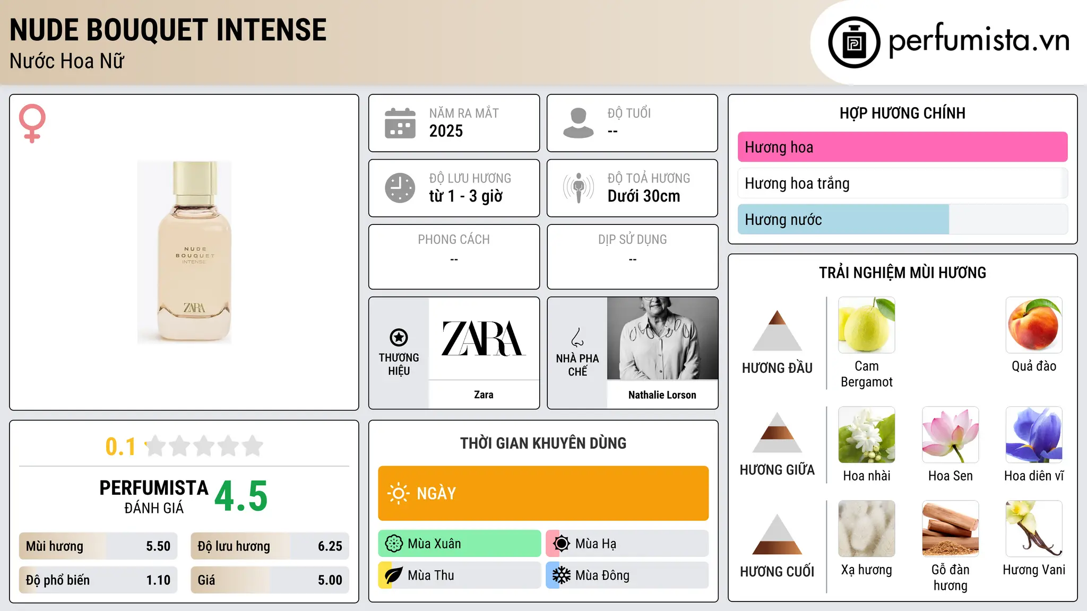
Task: Open the Nude Bouquet Intense bottle image
Action: [184, 252]
